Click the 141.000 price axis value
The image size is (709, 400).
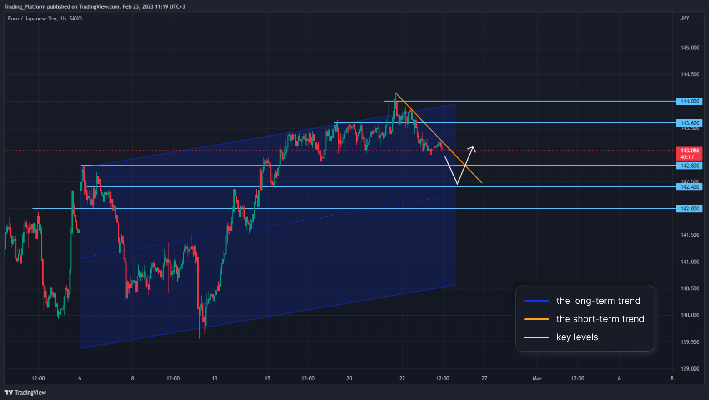tap(689, 262)
